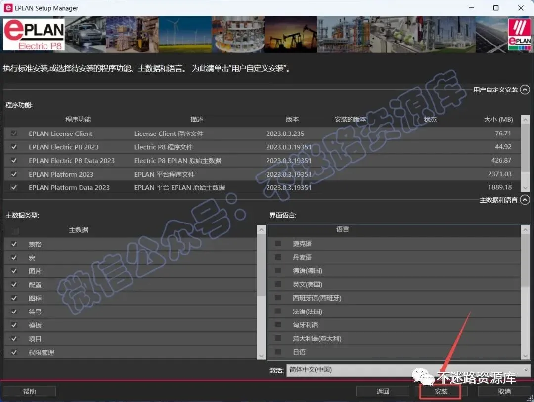Maximize the EPLAN Setup Manager window
The width and height of the screenshot is (534, 402).
tap(496, 8)
